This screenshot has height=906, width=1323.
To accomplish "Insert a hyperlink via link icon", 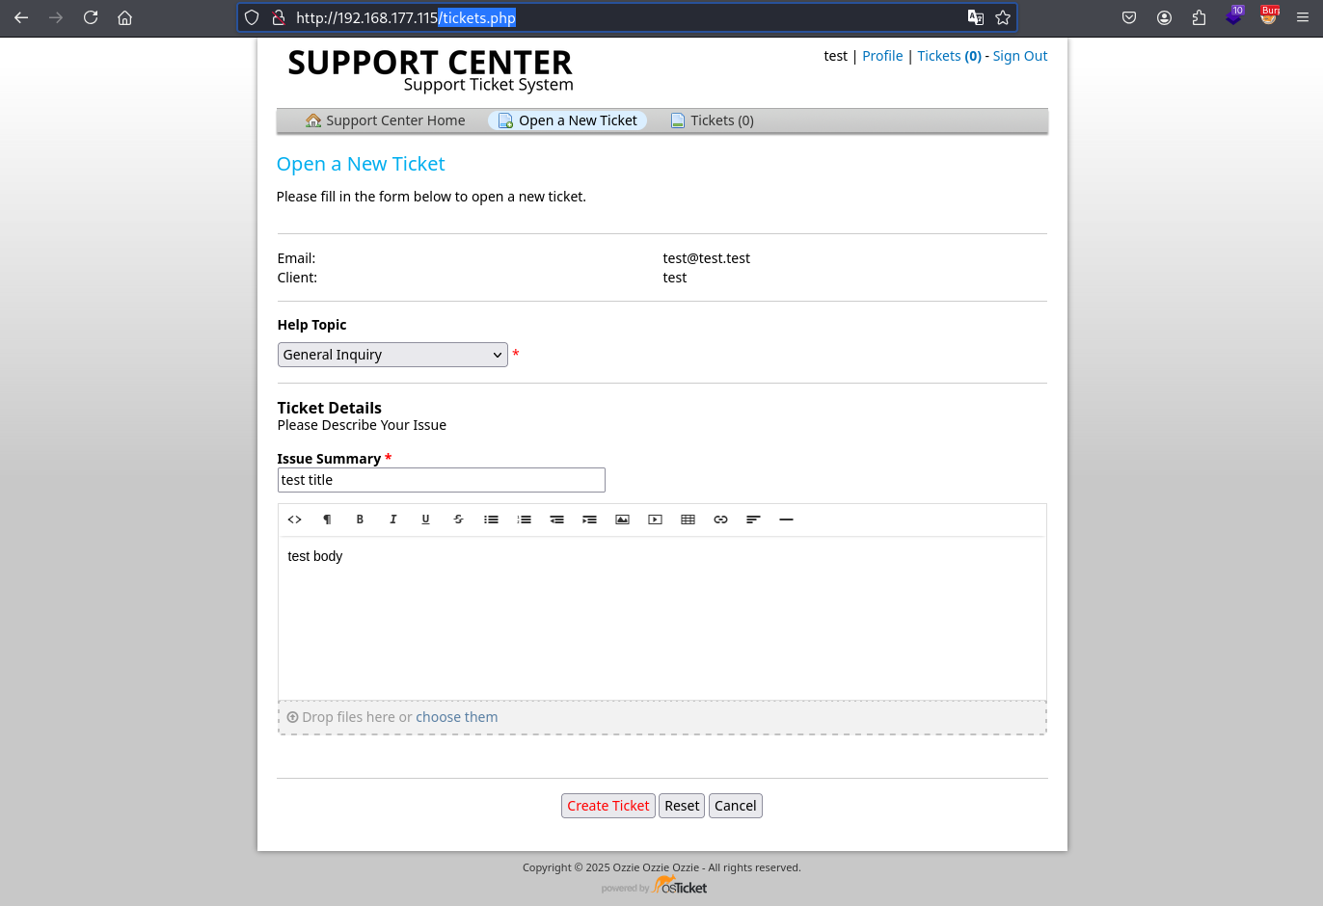I will point(720,520).
